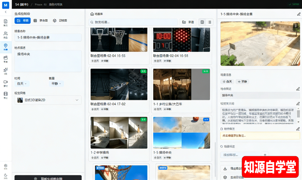Open the basketball hoop blue sky card
Viewport: 302px width, 180px height.
point(121,172)
